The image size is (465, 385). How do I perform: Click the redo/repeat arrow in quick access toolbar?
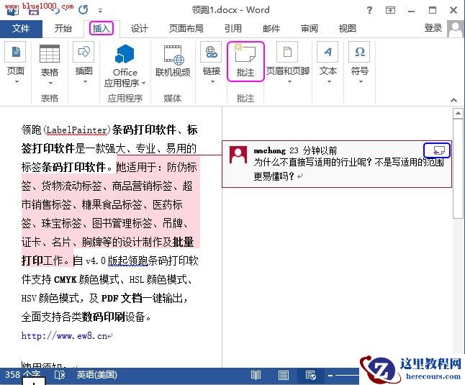pyautogui.click(x=83, y=10)
